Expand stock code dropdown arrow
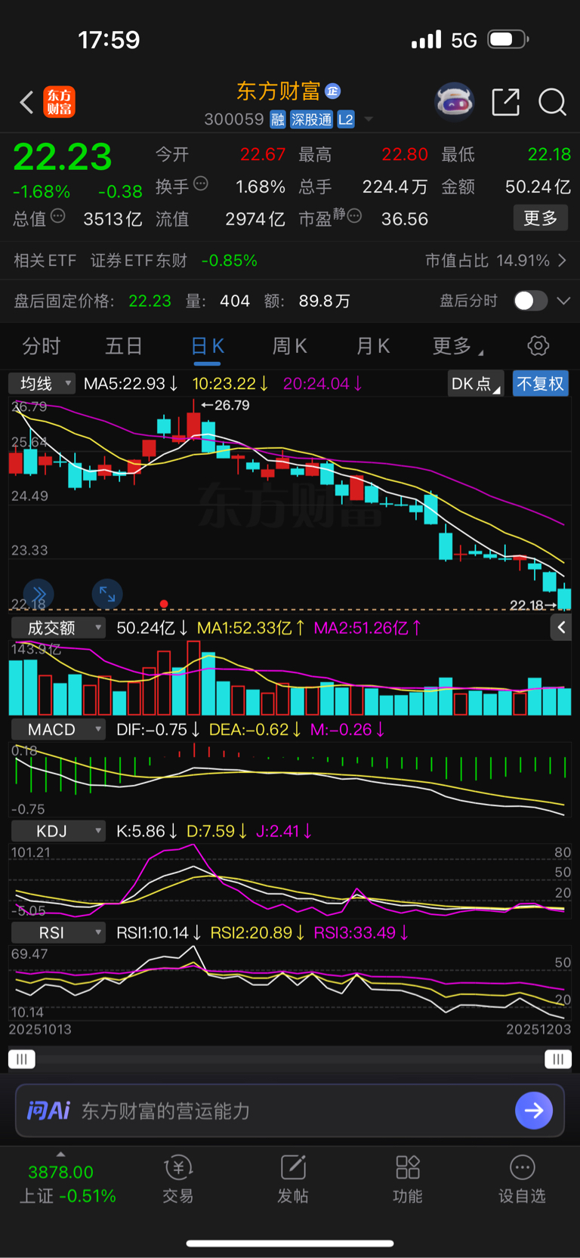 [x=369, y=119]
